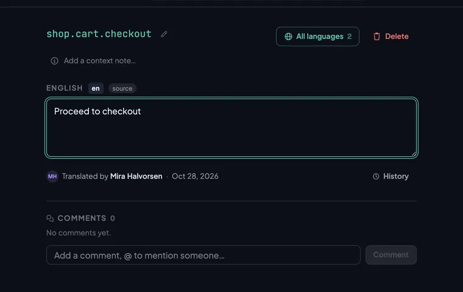Click the COMMENTS section heading

[x=82, y=218]
